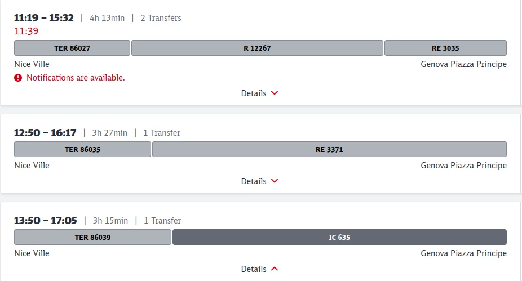Click the 3h 15min duration label
522x281 pixels.
point(110,221)
